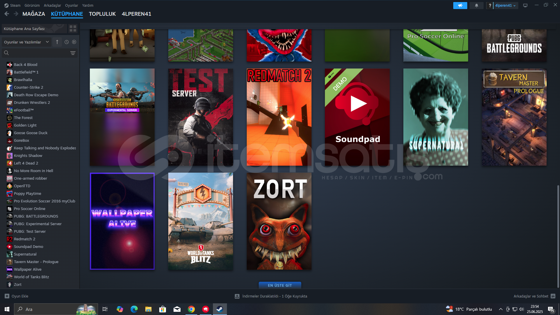Open Steam from the taskbar

220,309
